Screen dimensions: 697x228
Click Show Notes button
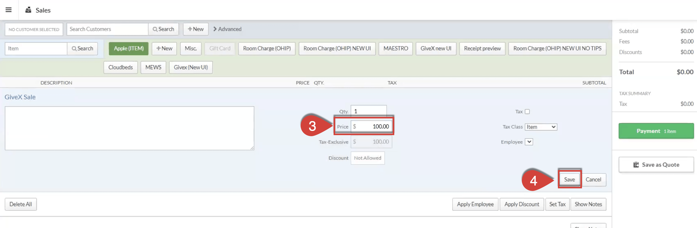(x=588, y=204)
